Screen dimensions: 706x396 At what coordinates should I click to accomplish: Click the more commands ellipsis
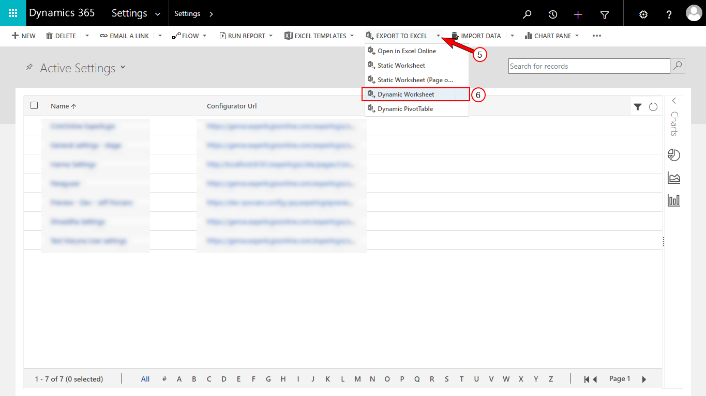(x=597, y=36)
